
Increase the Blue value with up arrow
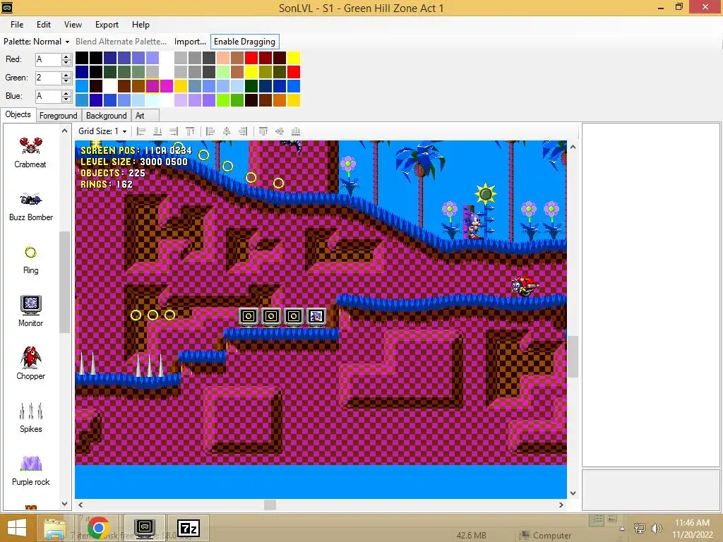click(66, 94)
